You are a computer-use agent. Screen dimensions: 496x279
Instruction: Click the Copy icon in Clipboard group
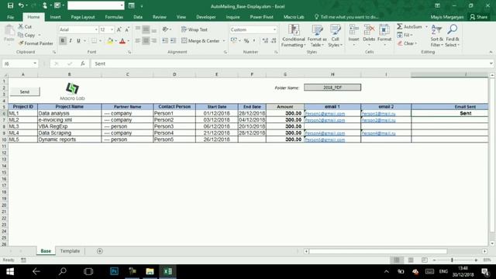(x=21, y=35)
